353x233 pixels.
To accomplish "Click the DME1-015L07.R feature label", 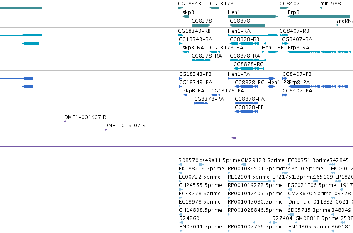I will click(x=125, y=126).
